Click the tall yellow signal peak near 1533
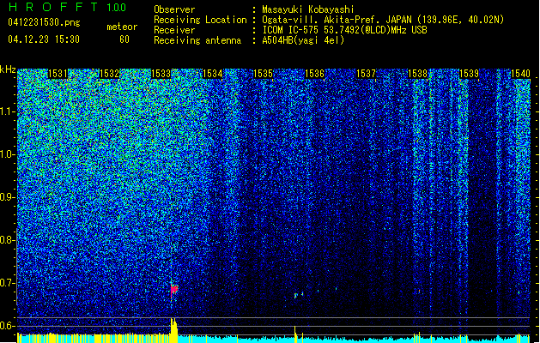The image size is (540, 343). tap(174, 330)
